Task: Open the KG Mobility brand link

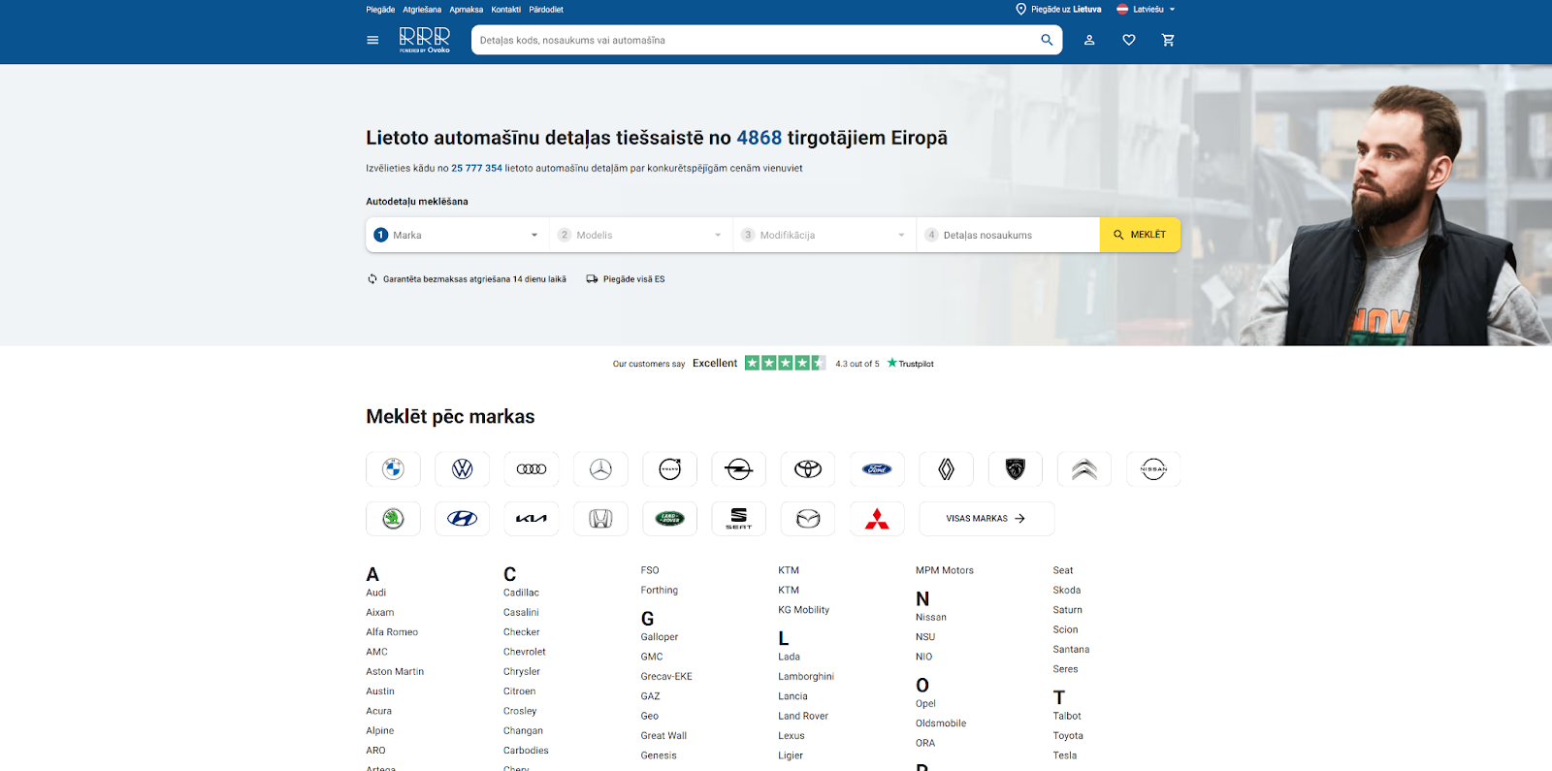Action: pos(804,610)
